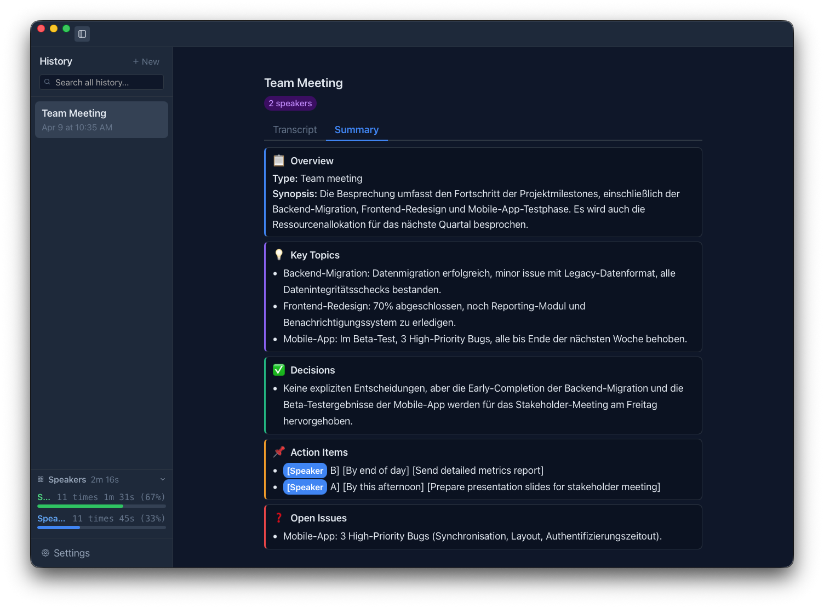The width and height of the screenshot is (824, 608).
Task: Click the Key Topics heading
Action: pos(315,255)
